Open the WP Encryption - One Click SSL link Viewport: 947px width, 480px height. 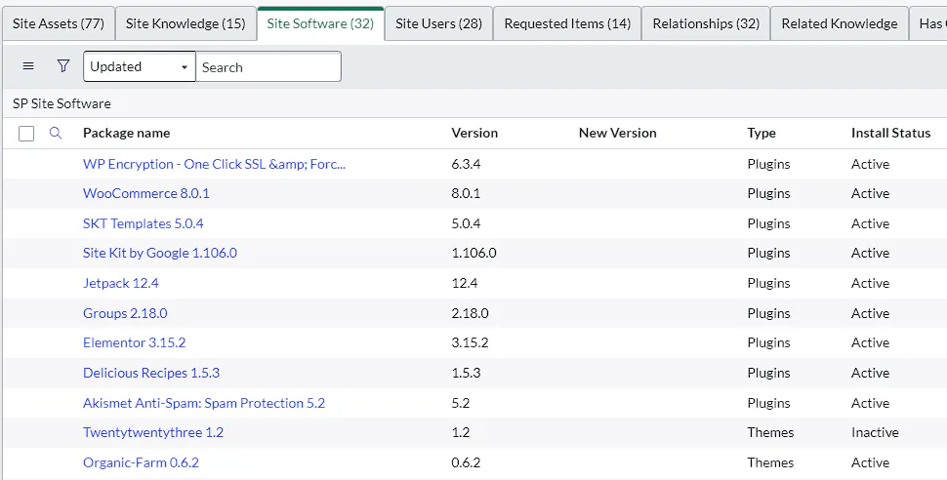214,164
